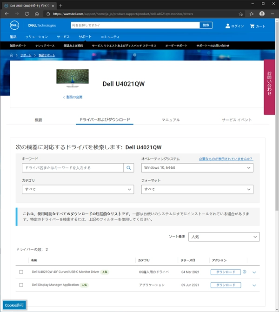The width and height of the screenshot is (279, 312).
Task: Open the browser home page icon
Action: coord(37,14)
